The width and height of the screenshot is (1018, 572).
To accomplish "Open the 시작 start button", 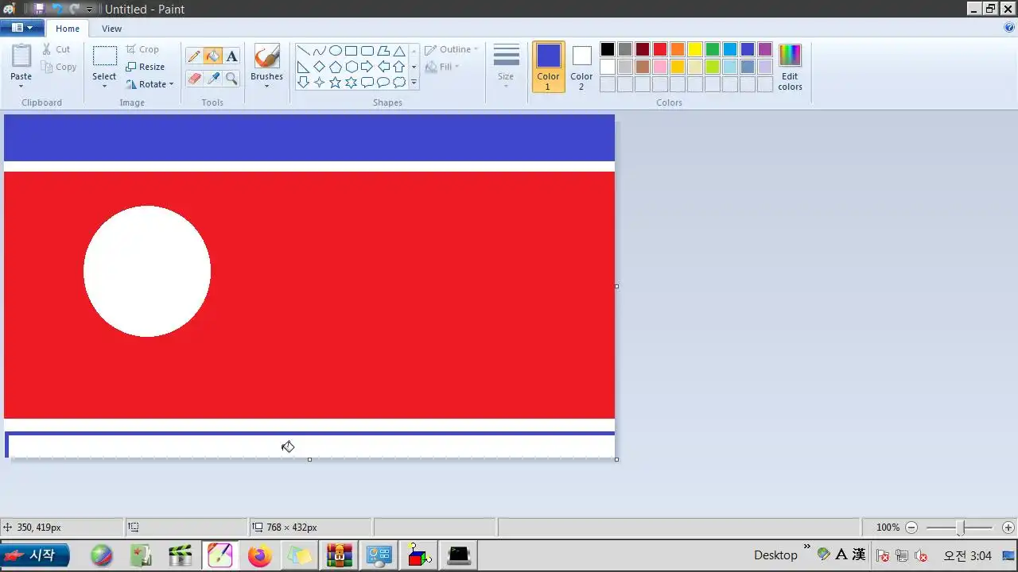I will pos(35,555).
